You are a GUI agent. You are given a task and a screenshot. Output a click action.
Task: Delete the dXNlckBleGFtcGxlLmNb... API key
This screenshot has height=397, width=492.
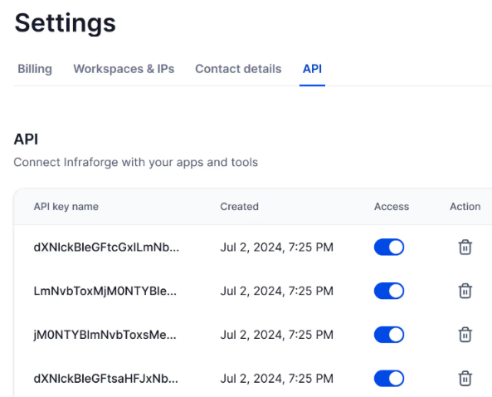465,248
